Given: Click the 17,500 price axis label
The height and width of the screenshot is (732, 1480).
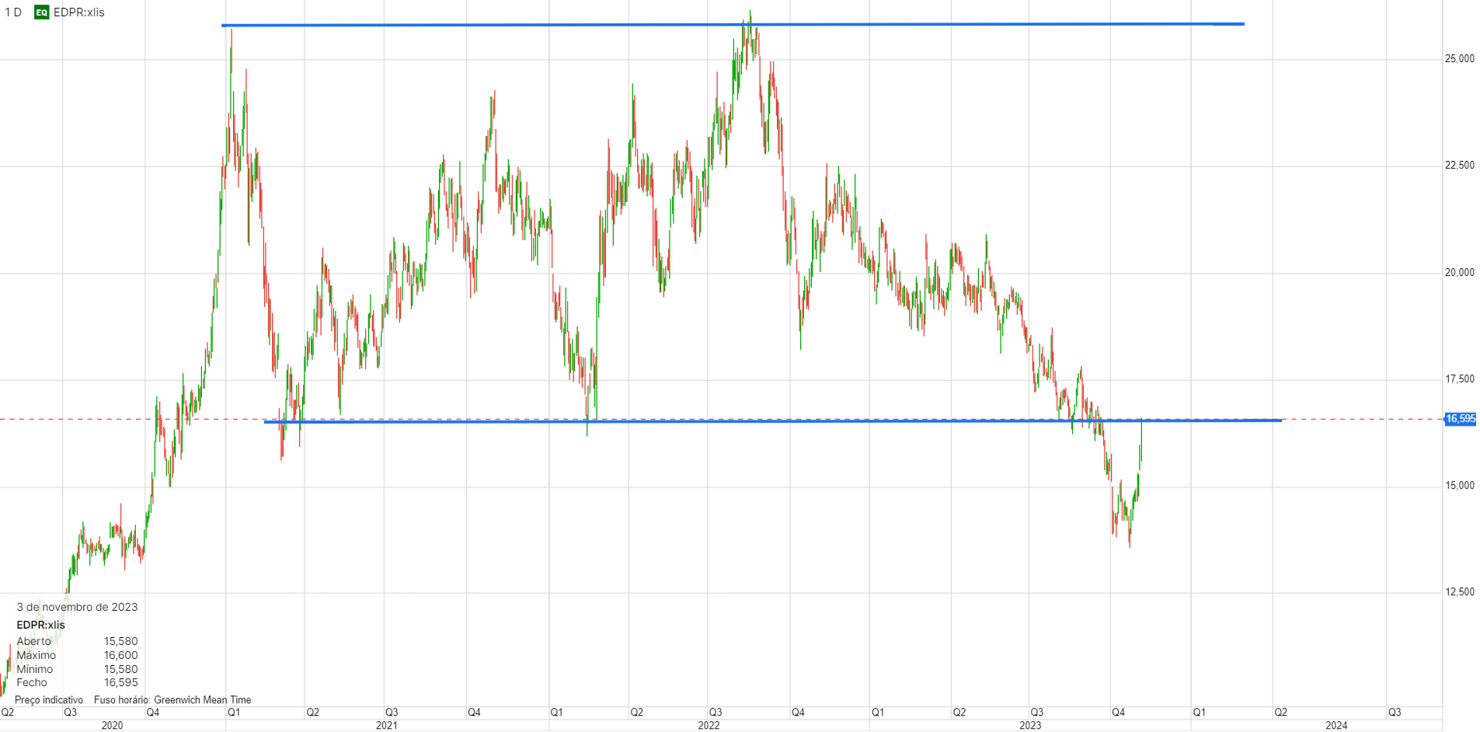Looking at the screenshot, I should coord(1459,379).
